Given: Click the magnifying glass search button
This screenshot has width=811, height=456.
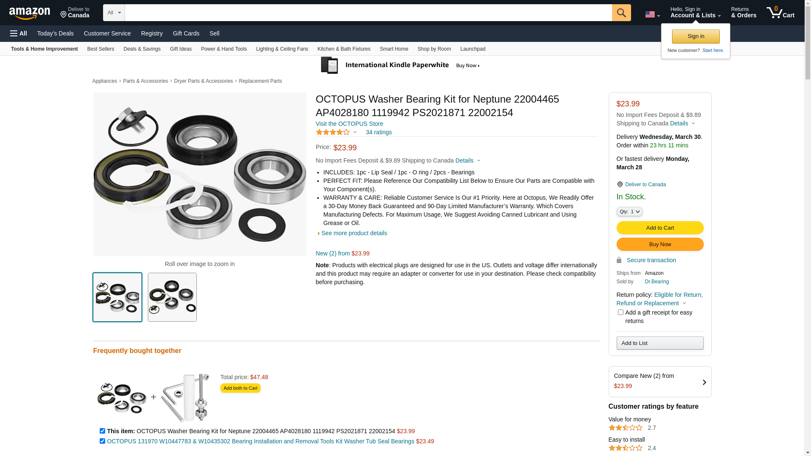Looking at the screenshot, I should point(621,13).
